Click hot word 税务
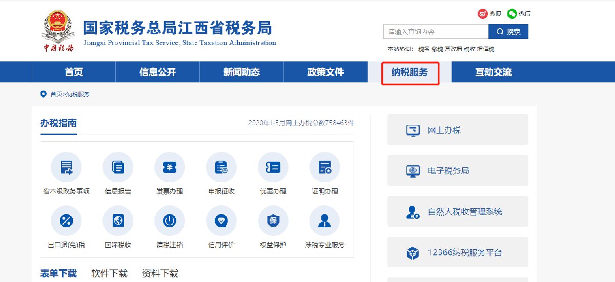This screenshot has width=615, height=282. [x=423, y=49]
